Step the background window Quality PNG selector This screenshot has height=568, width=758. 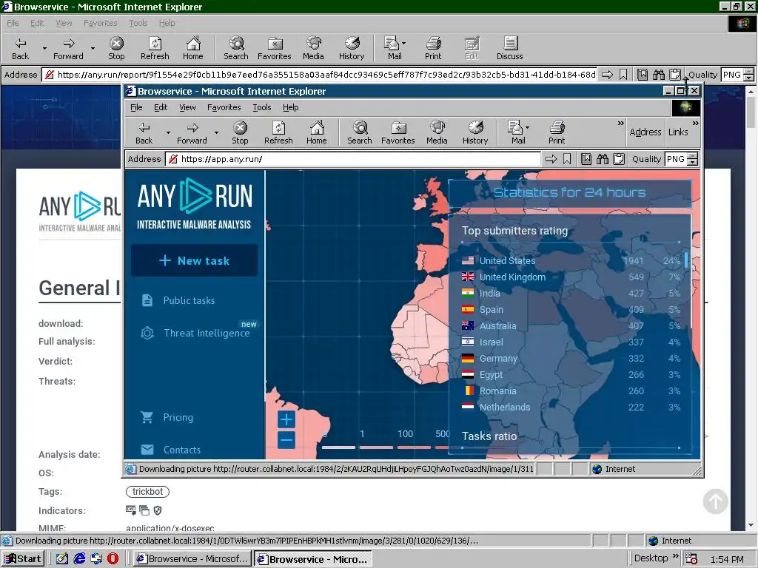748,75
